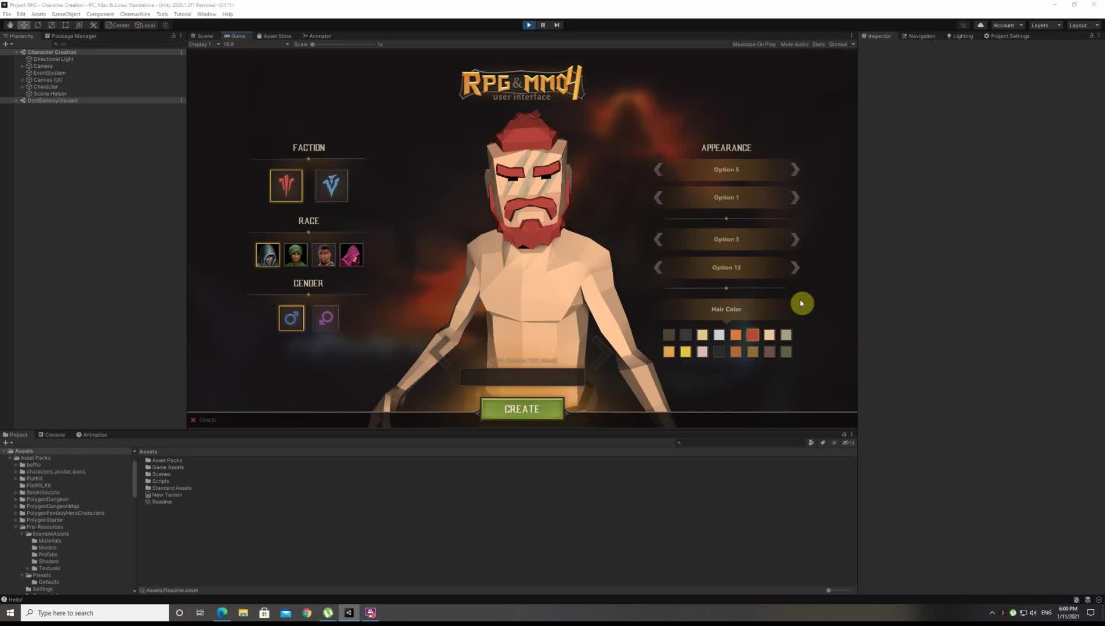1105x626 pixels.
Task: Open the Scale tool
Action: coord(52,25)
